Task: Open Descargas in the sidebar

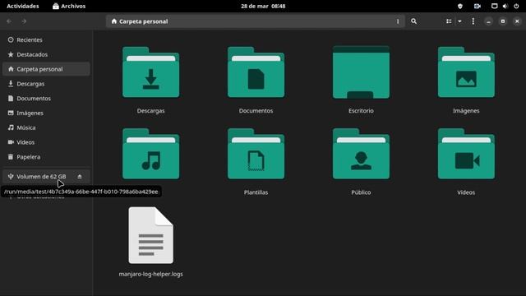Action: pos(46,84)
